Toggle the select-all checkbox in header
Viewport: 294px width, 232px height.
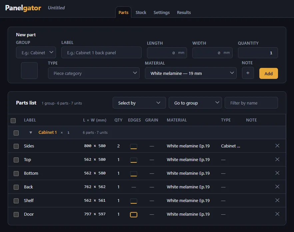(13, 120)
